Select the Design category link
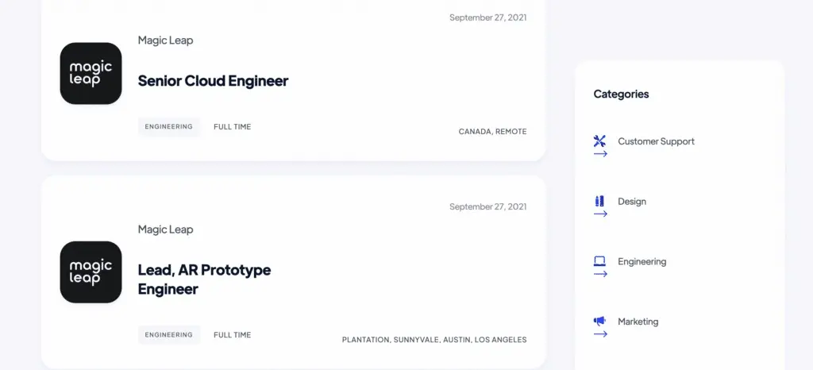Screen dimensions: 813x370 pyautogui.click(x=632, y=202)
